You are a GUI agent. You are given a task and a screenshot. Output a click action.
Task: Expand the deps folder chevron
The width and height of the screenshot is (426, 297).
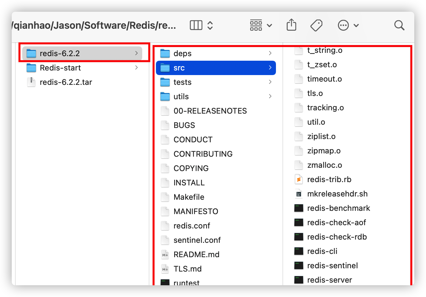(x=270, y=53)
